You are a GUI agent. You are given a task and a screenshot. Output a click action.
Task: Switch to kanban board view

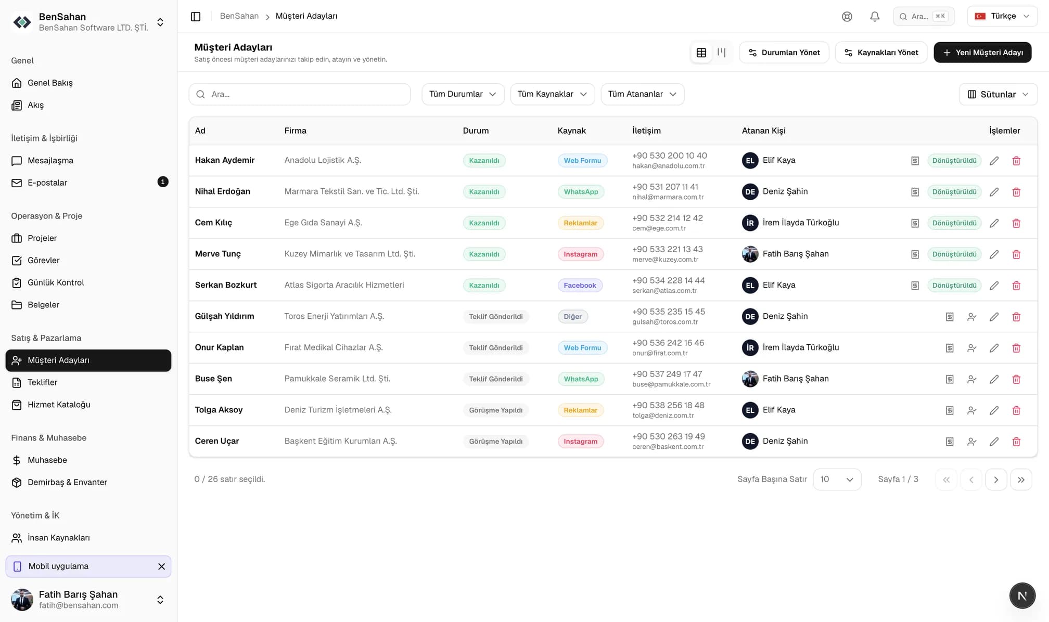tap(721, 53)
